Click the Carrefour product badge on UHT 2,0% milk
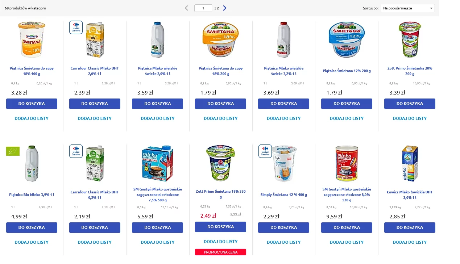The image size is (460, 264). click(76, 27)
